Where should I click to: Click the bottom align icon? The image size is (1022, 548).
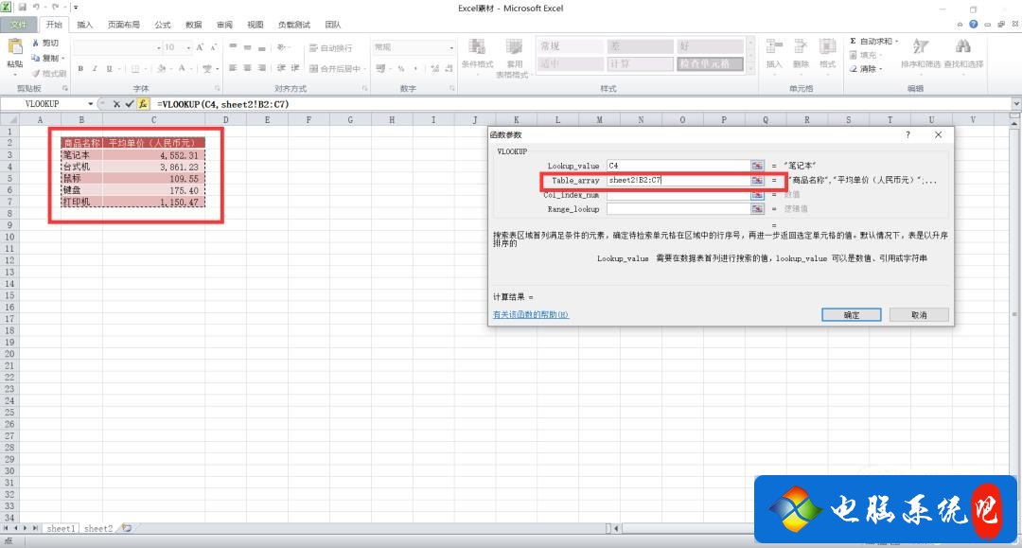click(261, 47)
